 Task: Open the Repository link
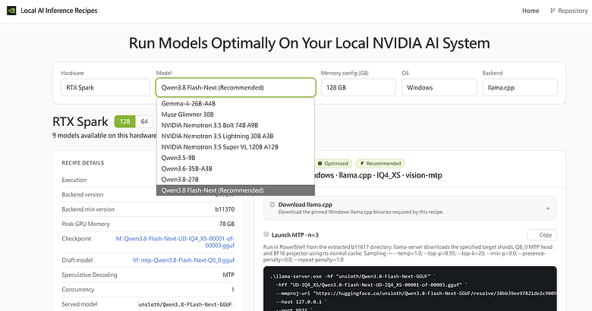pos(569,11)
